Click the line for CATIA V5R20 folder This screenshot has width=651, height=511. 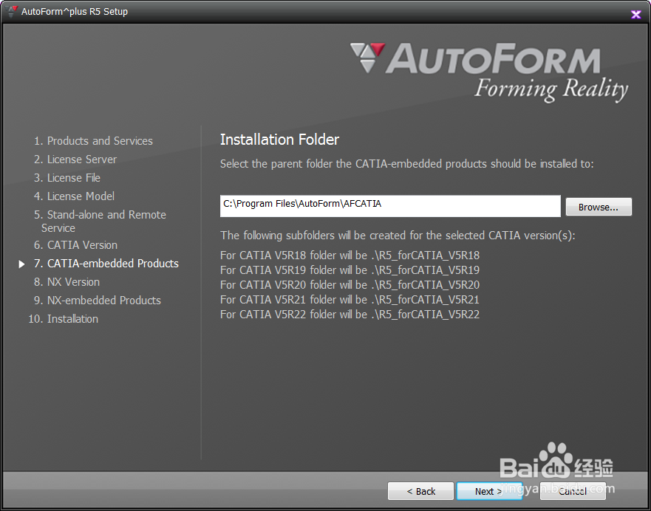coord(350,285)
